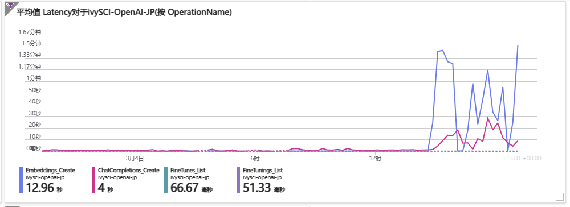Select the FineTunes_List legend label

[x=188, y=171]
